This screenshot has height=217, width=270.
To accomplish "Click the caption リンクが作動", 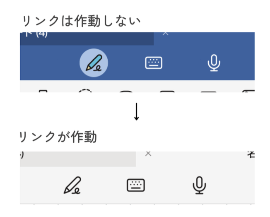I will (x=58, y=137).
